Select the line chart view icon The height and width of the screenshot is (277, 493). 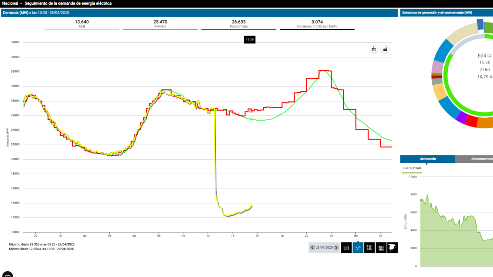tap(358, 248)
